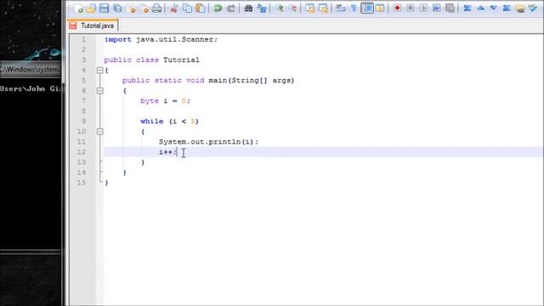Collapse the class block fold at line 4

pyautogui.click(x=100, y=71)
